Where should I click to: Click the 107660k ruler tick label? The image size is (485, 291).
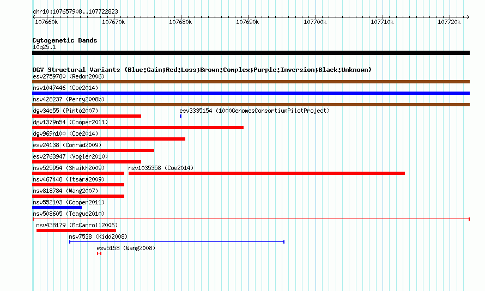point(46,22)
